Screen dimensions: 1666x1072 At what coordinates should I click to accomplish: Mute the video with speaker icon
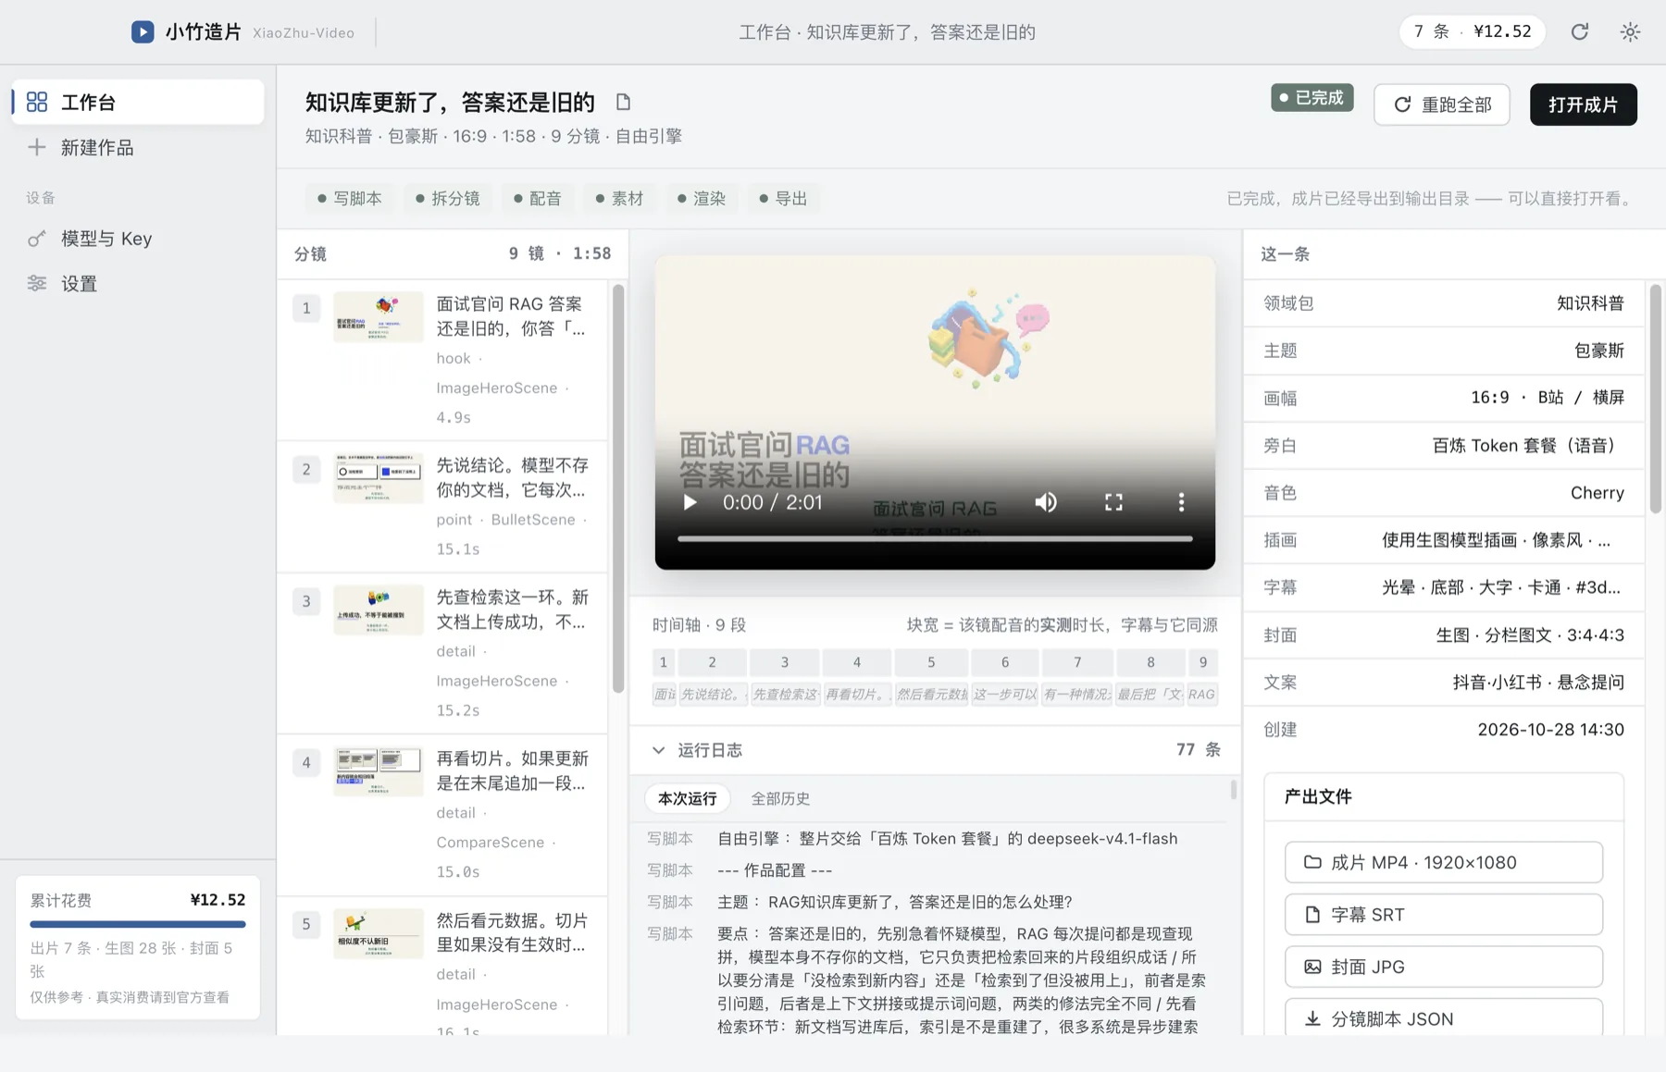[1046, 502]
